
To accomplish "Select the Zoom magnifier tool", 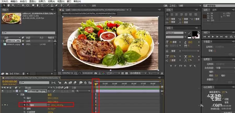I will [13, 5].
